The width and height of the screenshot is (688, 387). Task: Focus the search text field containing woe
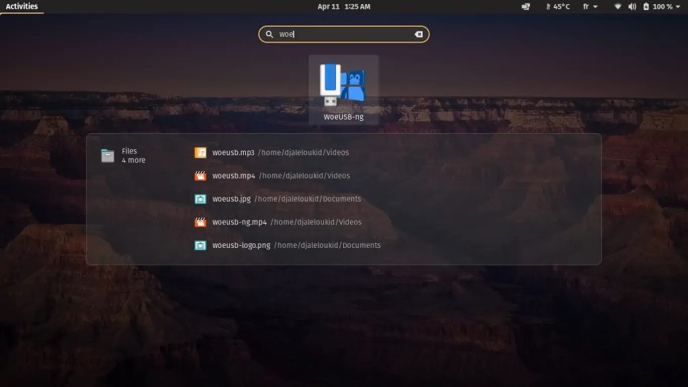coord(343,34)
